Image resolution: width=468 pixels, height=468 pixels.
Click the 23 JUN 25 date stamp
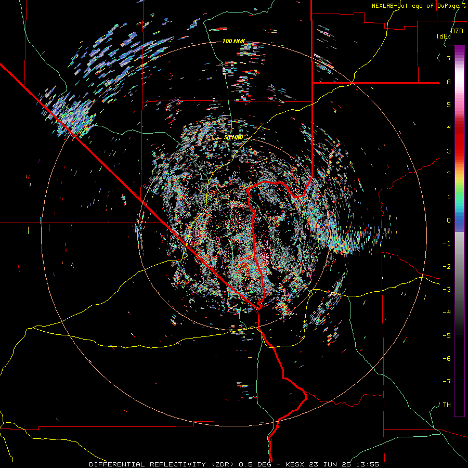coord(331,464)
